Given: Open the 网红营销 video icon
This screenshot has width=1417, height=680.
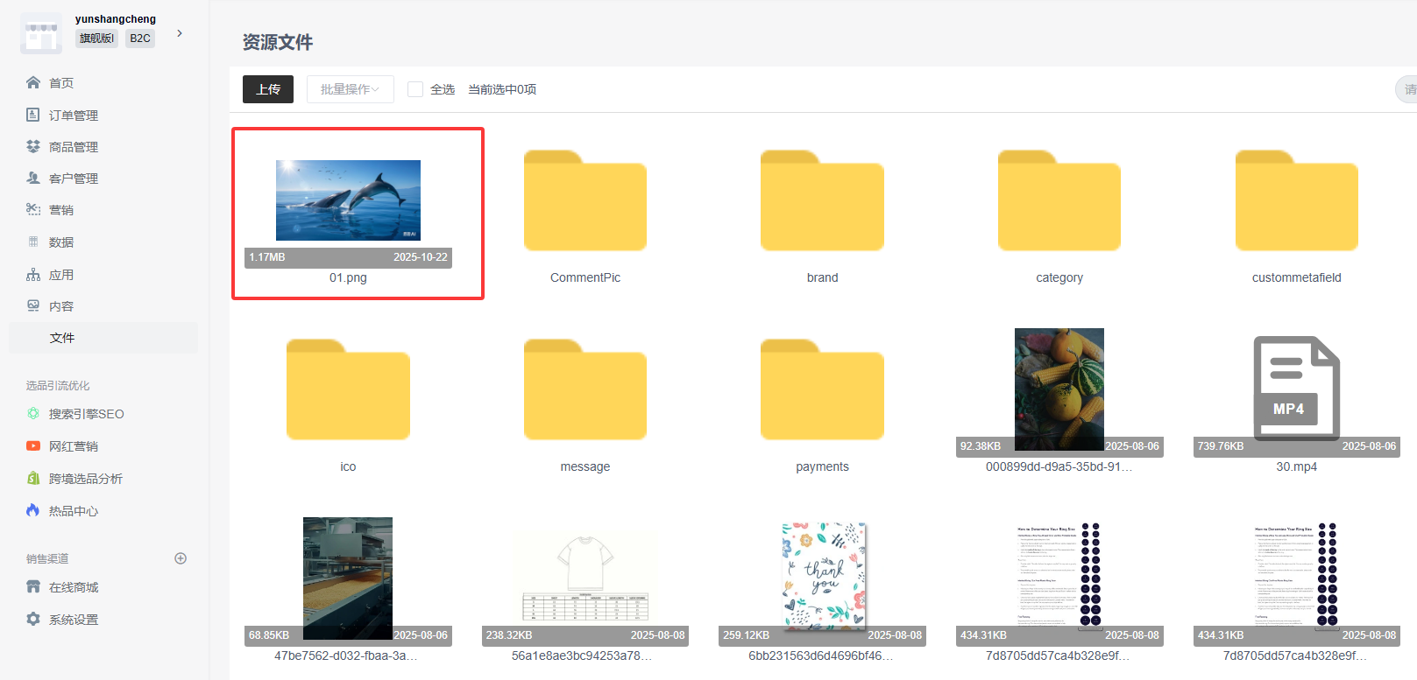Looking at the screenshot, I should tap(33, 446).
